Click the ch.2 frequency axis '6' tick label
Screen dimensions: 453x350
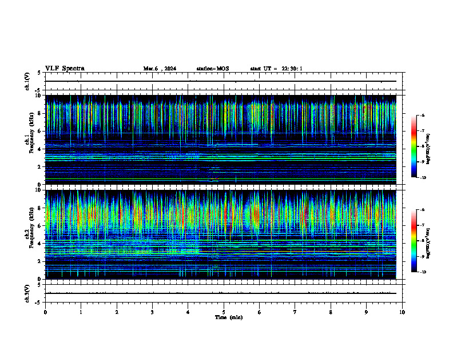click(40, 226)
